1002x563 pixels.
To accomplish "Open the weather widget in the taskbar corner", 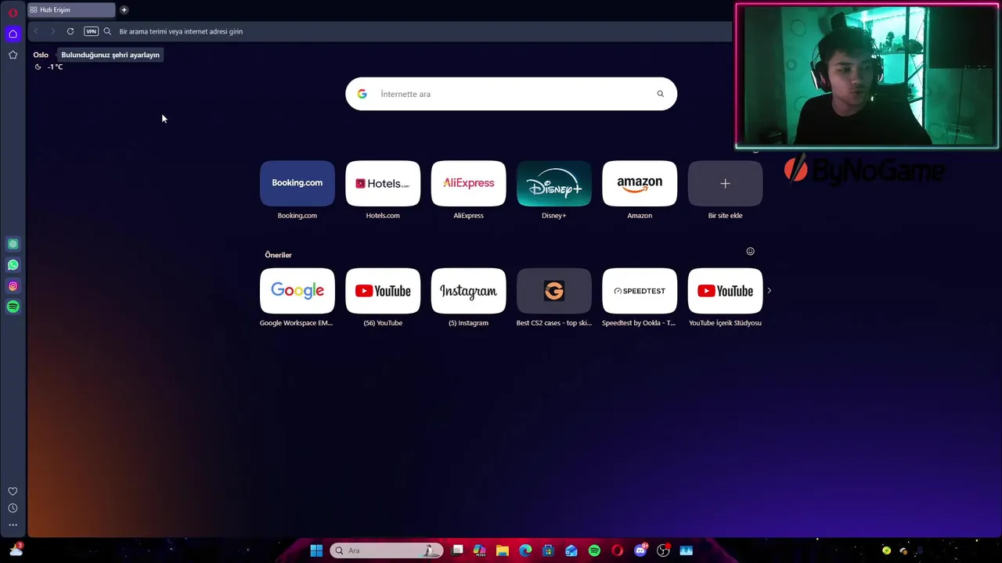I will coord(16,550).
